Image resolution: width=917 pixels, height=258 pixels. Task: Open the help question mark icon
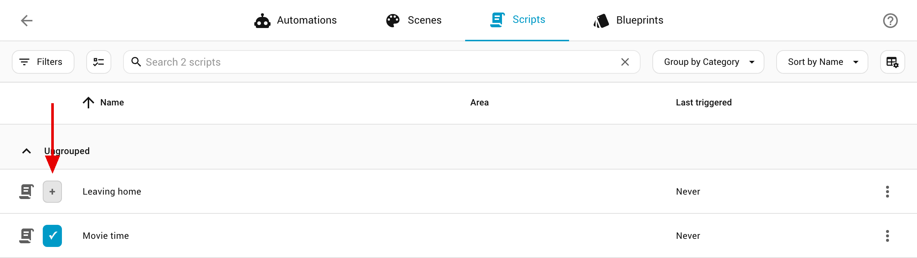tap(890, 21)
